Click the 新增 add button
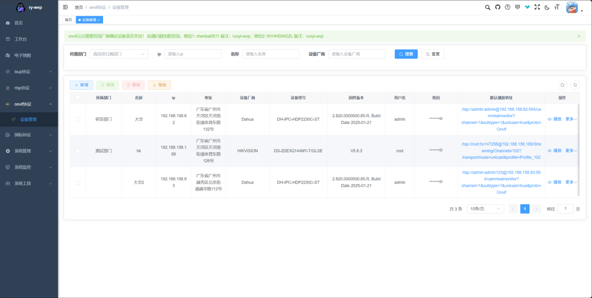592x298 pixels. tap(81, 85)
